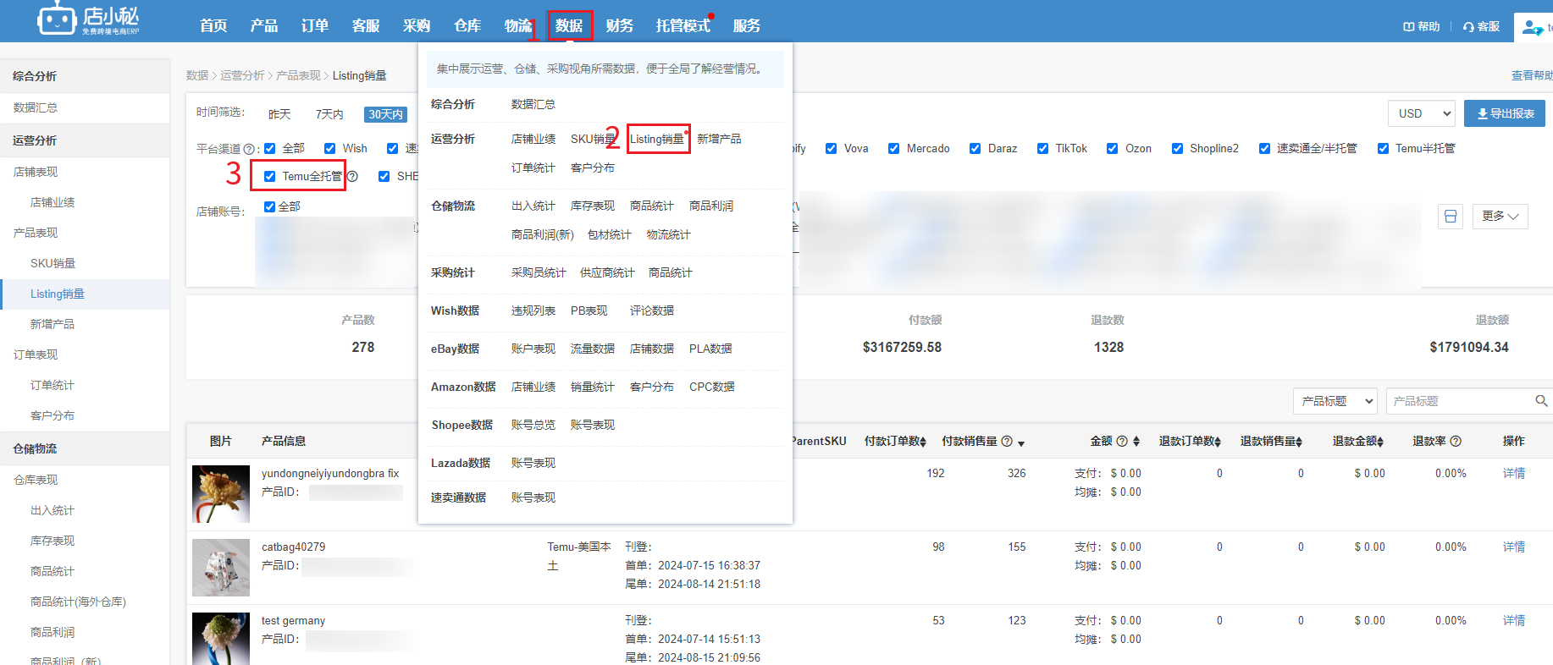1553x665 pixels.
Task: Click 运营分析 in the breadcrumb
Action: click(242, 76)
